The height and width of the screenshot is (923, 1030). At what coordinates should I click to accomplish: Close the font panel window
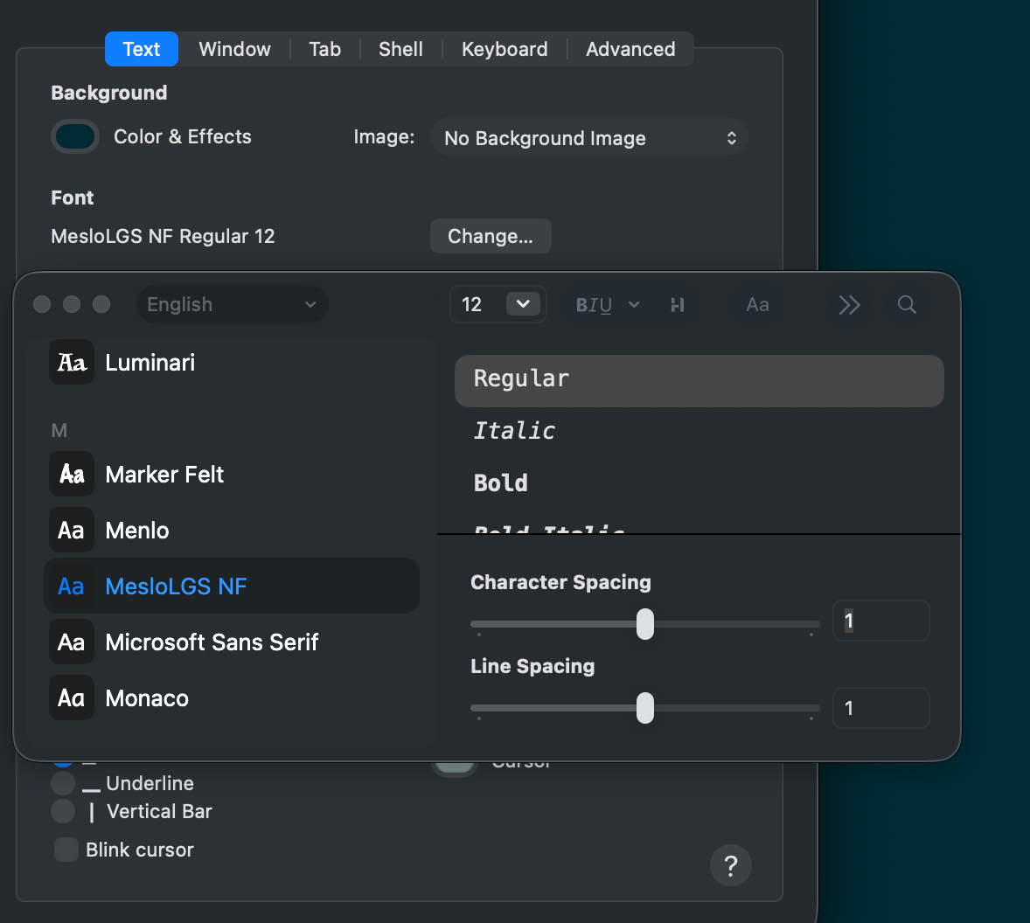[x=42, y=304]
